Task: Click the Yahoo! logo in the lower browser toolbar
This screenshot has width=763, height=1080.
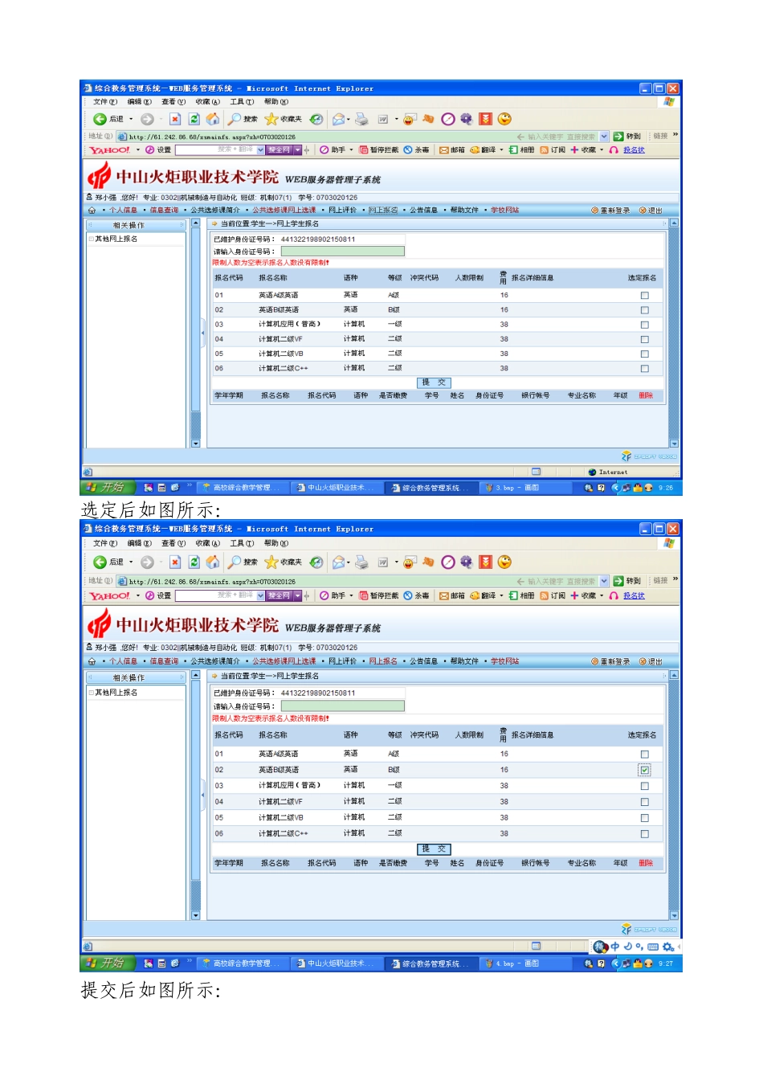Action: (x=109, y=595)
